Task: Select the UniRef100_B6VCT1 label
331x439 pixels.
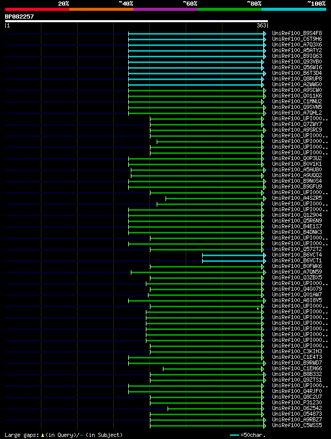Action: pyautogui.click(x=297, y=260)
